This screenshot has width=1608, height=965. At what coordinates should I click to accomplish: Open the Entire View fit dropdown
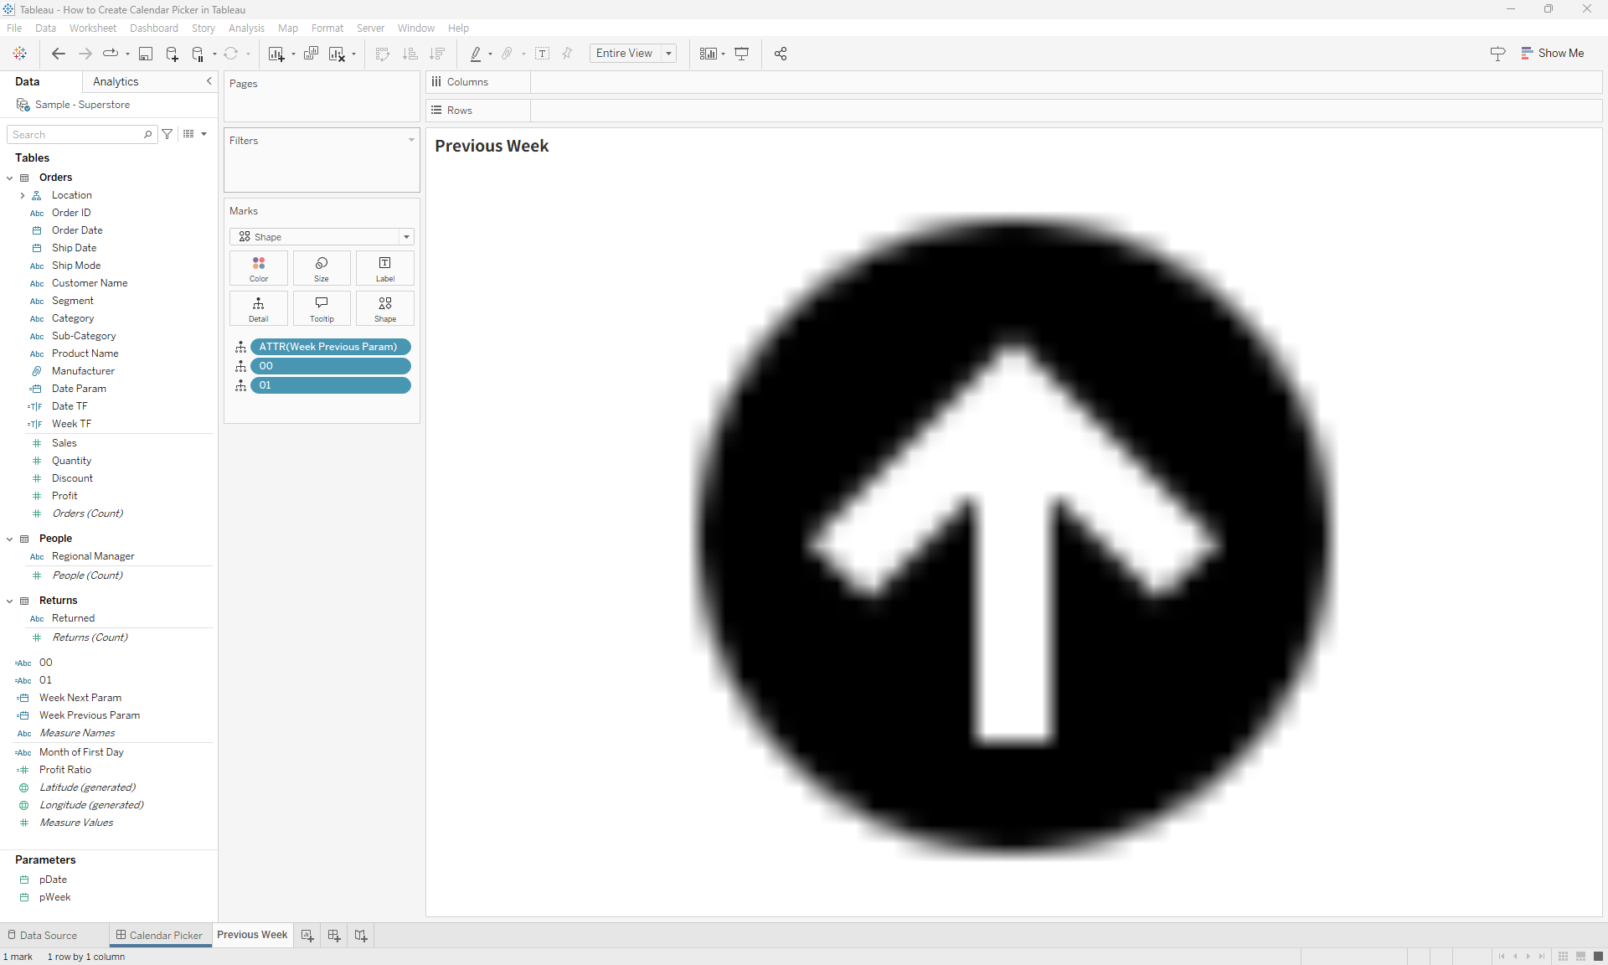click(x=668, y=53)
